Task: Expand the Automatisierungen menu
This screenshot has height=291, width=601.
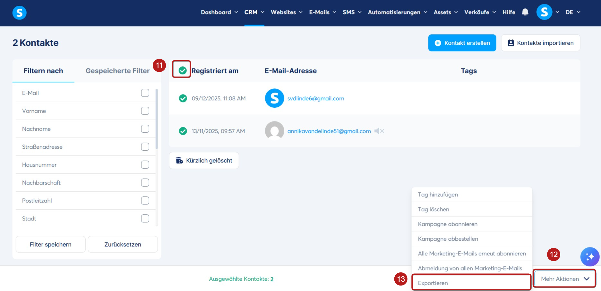Action: coord(398,12)
